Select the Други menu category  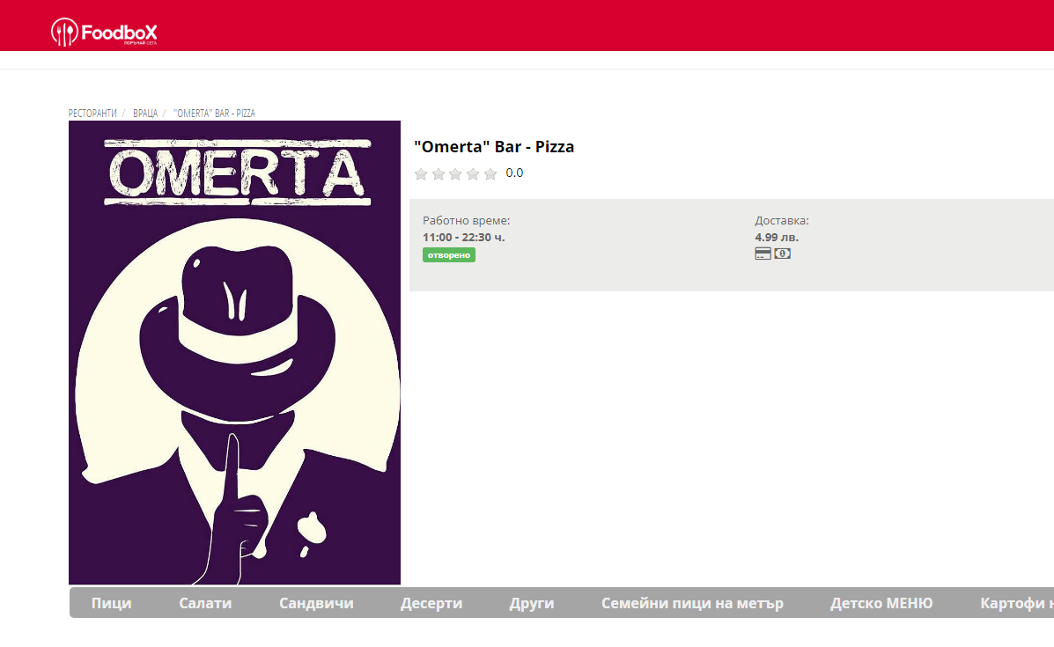pyautogui.click(x=532, y=603)
